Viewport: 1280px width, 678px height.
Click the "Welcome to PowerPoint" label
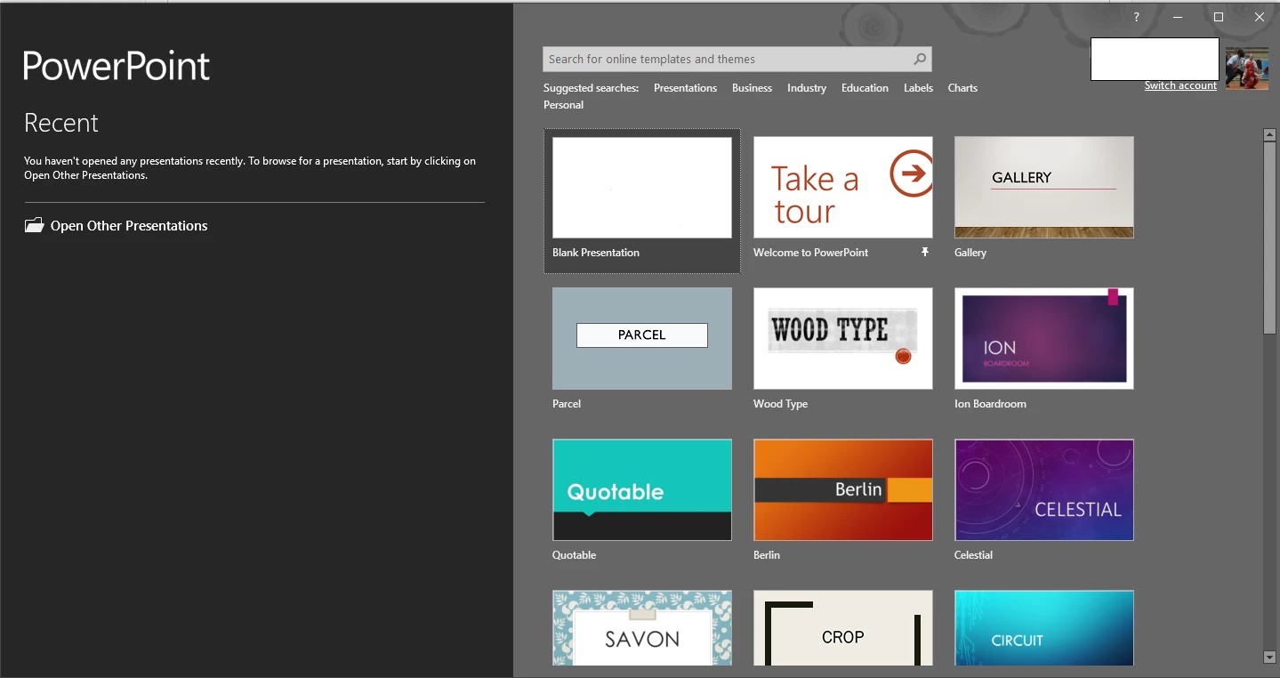[810, 253]
